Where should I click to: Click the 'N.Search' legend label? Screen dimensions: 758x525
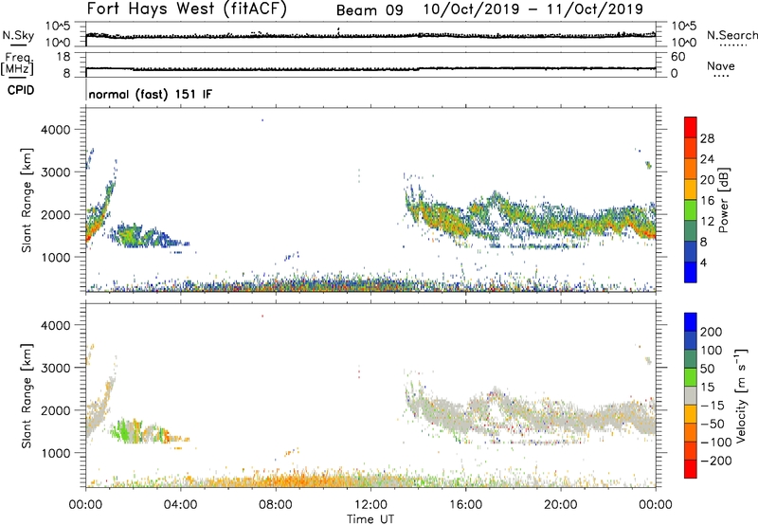coord(731,35)
